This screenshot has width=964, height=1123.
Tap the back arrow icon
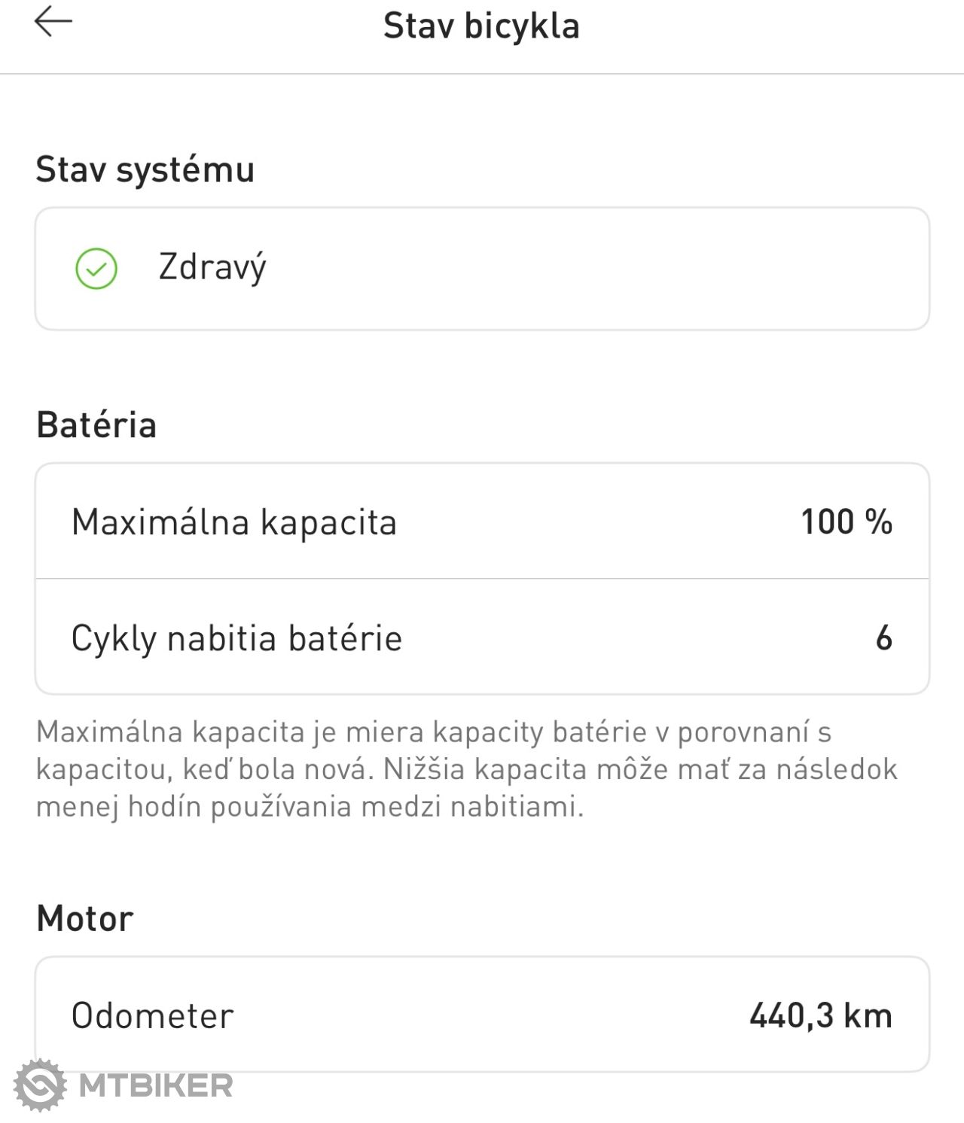[53, 22]
